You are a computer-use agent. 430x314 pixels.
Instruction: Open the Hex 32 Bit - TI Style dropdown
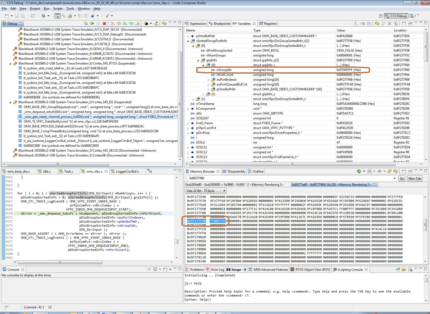206,191
